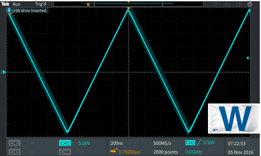This screenshot has width=261, height=156.
Task: Toggle channel CH1 on
Action: [14, 143]
